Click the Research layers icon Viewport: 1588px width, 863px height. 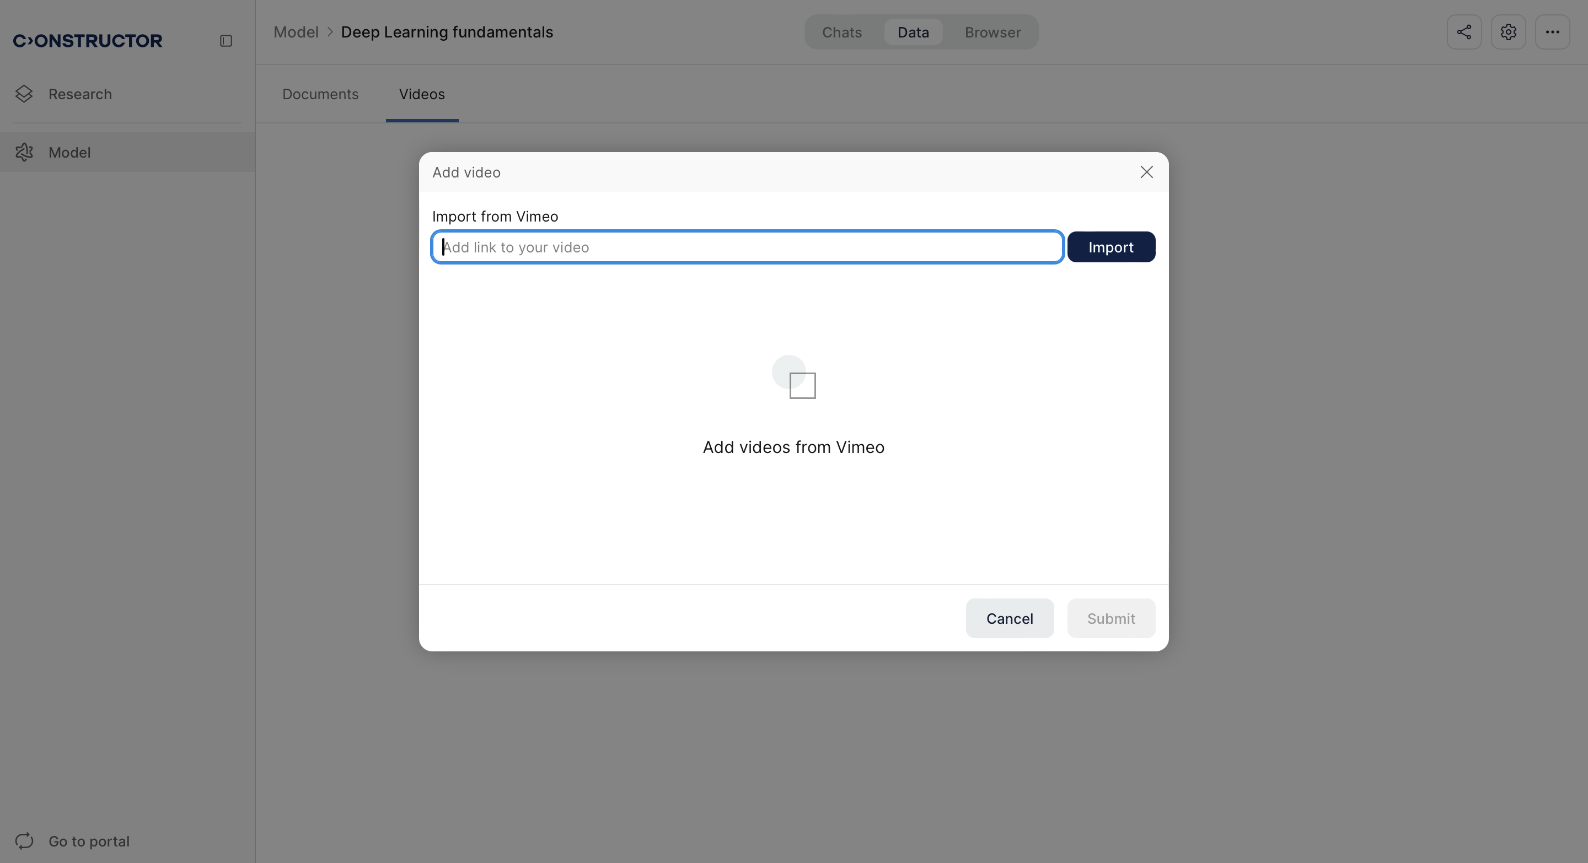coord(24,94)
